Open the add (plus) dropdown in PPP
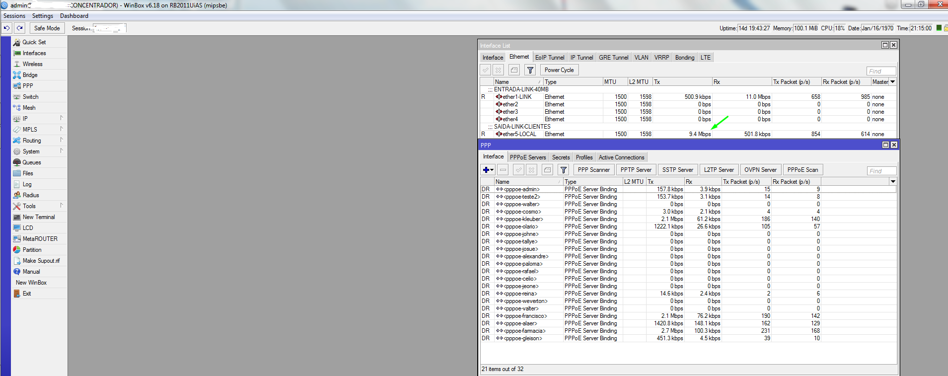Image resolution: width=948 pixels, height=376 pixels. coord(488,170)
